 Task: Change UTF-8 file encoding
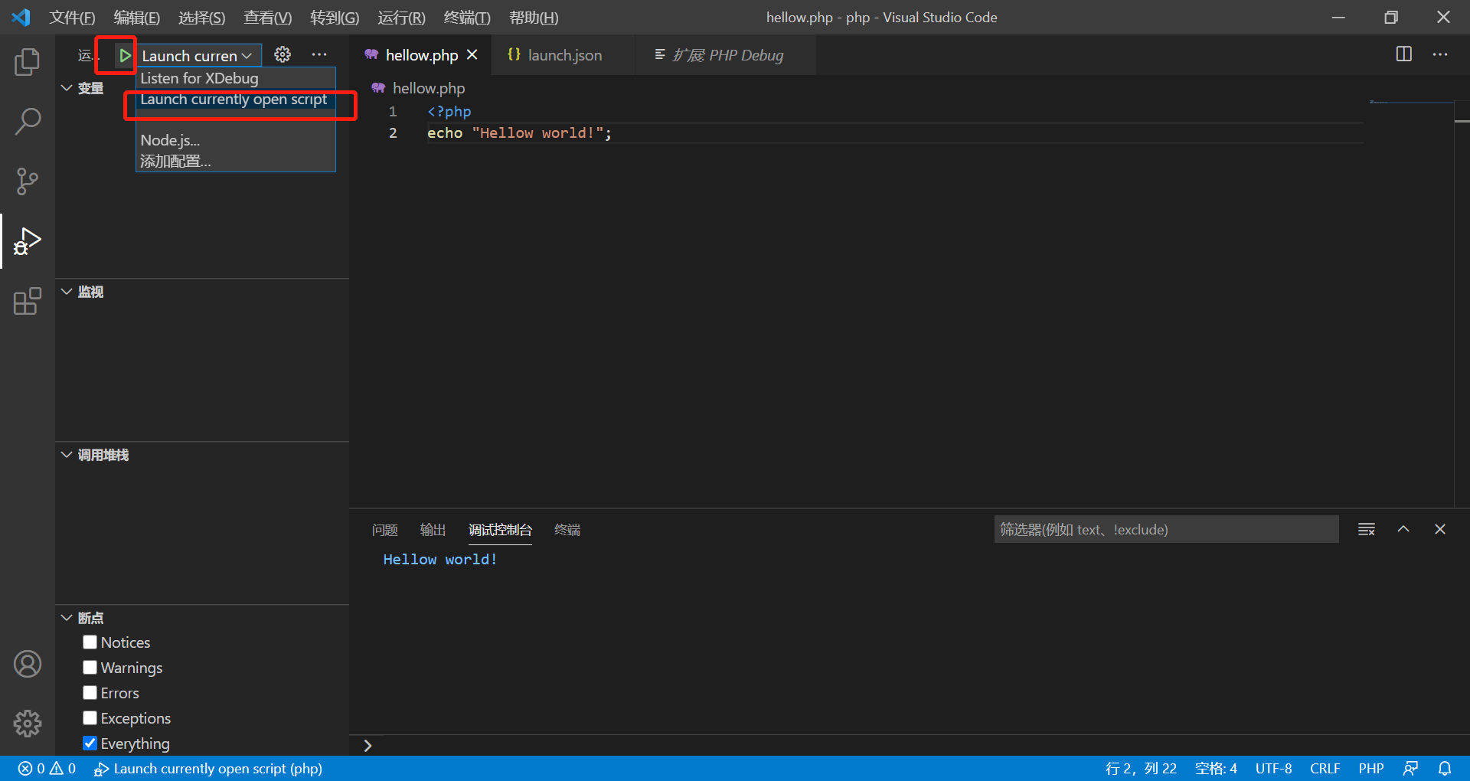click(1273, 768)
